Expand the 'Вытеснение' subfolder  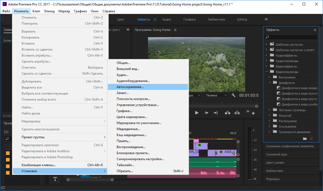click(x=269, y=77)
